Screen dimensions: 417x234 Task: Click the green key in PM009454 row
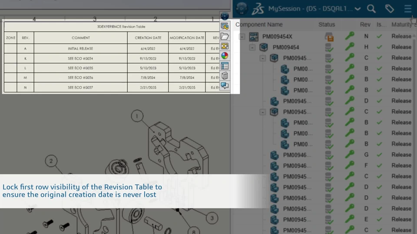(x=349, y=47)
